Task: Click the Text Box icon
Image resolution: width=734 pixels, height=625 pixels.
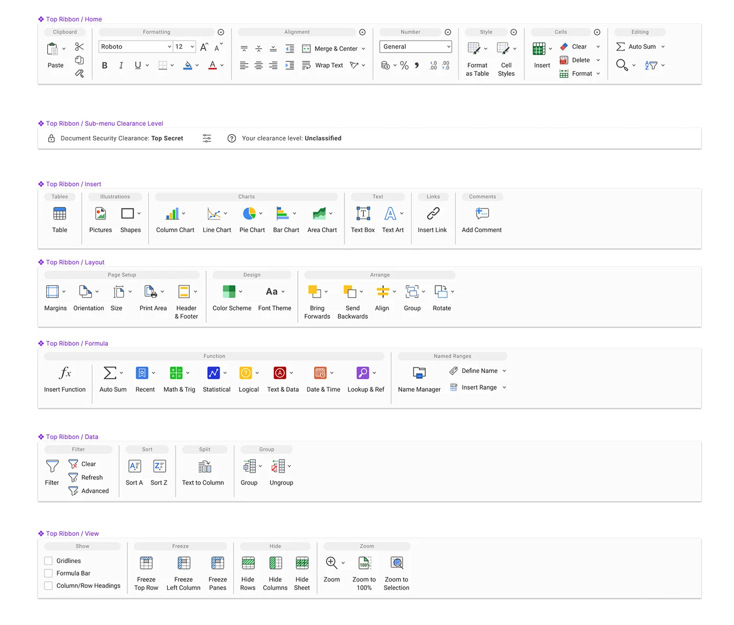Action: click(363, 213)
